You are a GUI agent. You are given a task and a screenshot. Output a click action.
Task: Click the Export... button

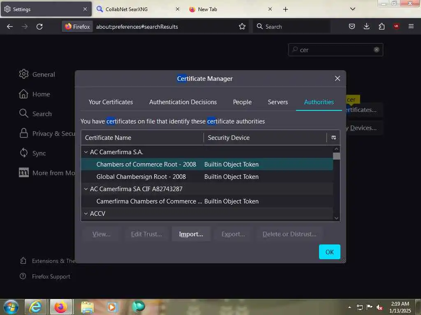coord(233,234)
